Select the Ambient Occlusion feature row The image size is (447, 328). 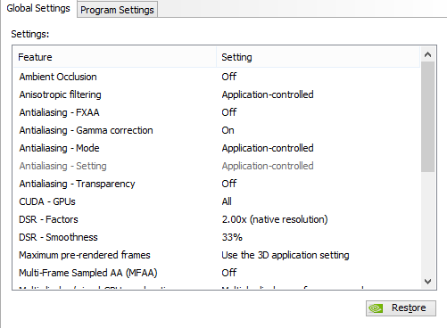click(217, 77)
